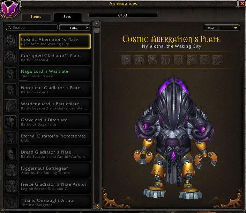
Task: Select the first item slot in the set row
Action: coord(127,59)
